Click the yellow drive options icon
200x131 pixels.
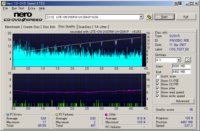click(x=149, y=17)
